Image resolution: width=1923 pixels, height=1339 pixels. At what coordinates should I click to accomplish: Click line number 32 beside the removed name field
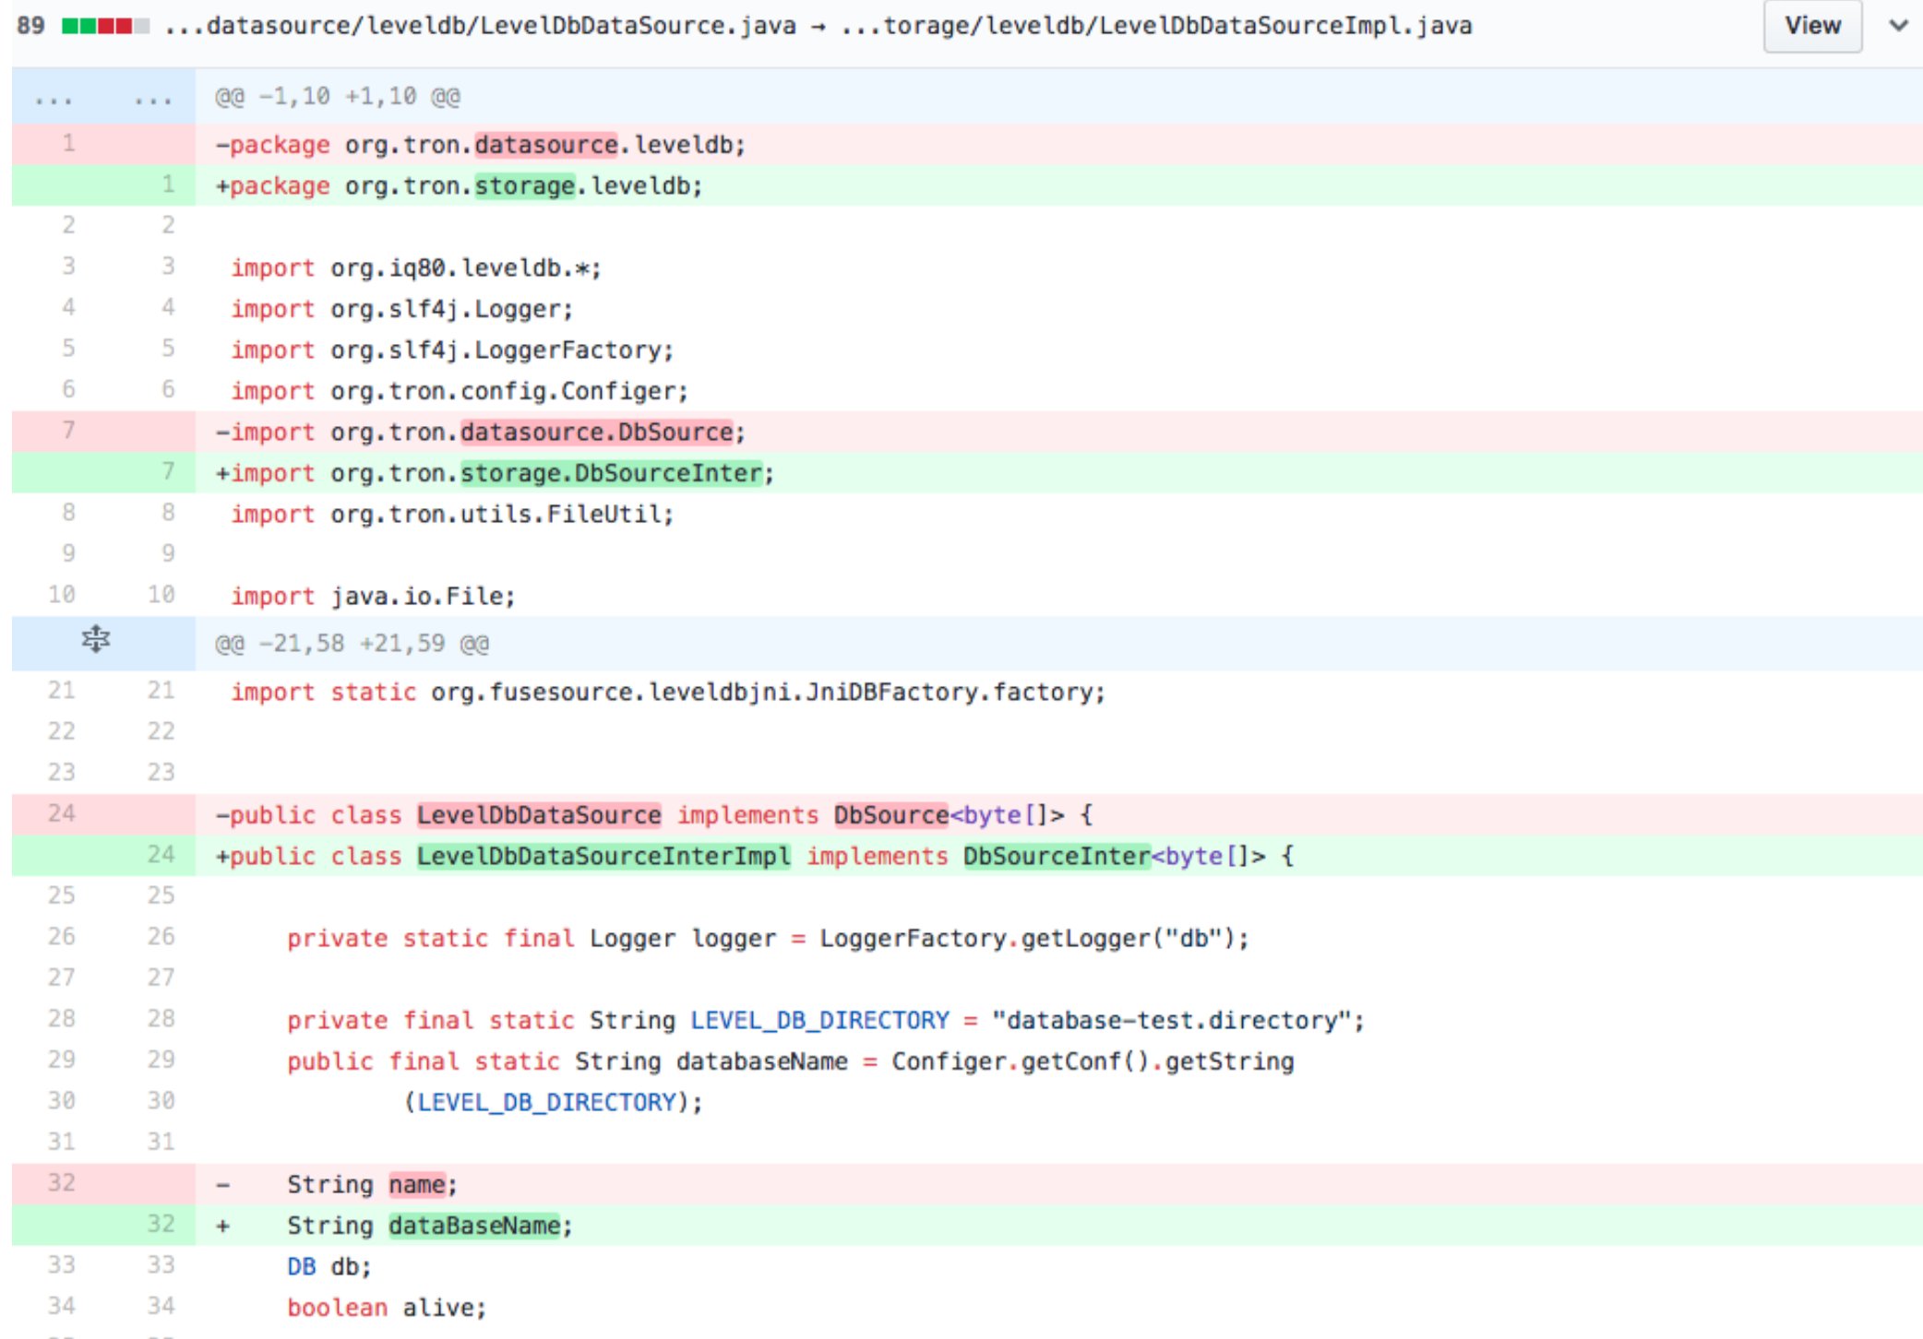pos(62,1183)
